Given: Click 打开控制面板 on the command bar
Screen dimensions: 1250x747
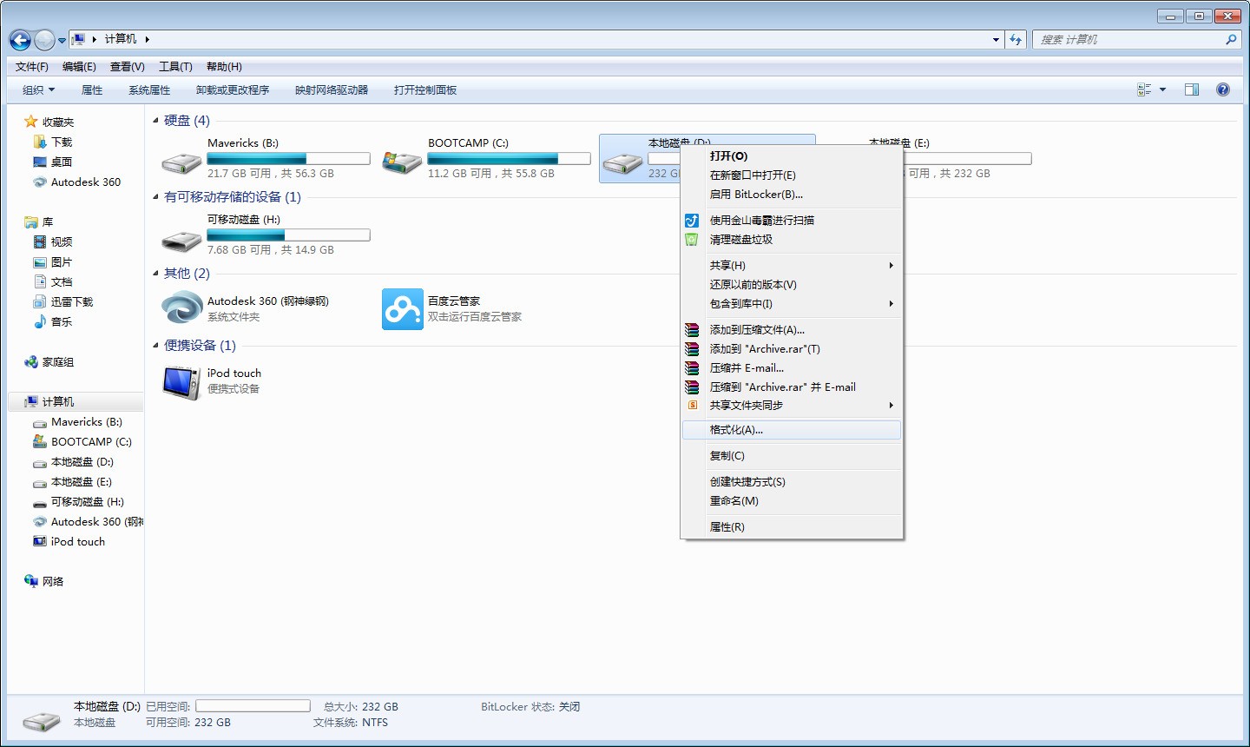Looking at the screenshot, I should 425,89.
